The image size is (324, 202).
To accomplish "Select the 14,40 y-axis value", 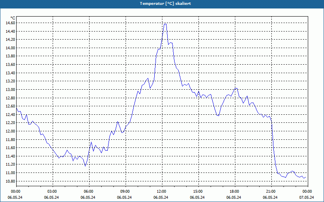I will tap(11, 32).
